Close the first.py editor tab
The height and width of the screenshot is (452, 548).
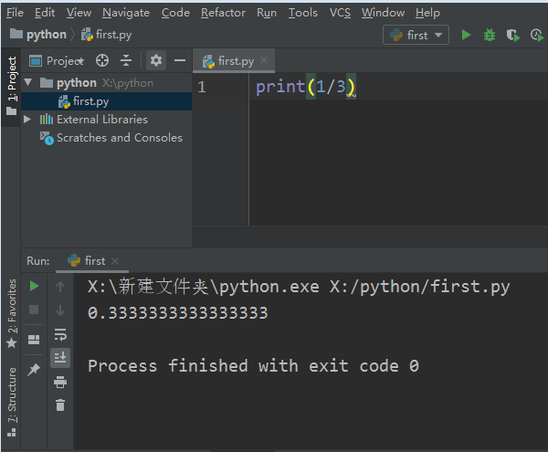click(265, 61)
